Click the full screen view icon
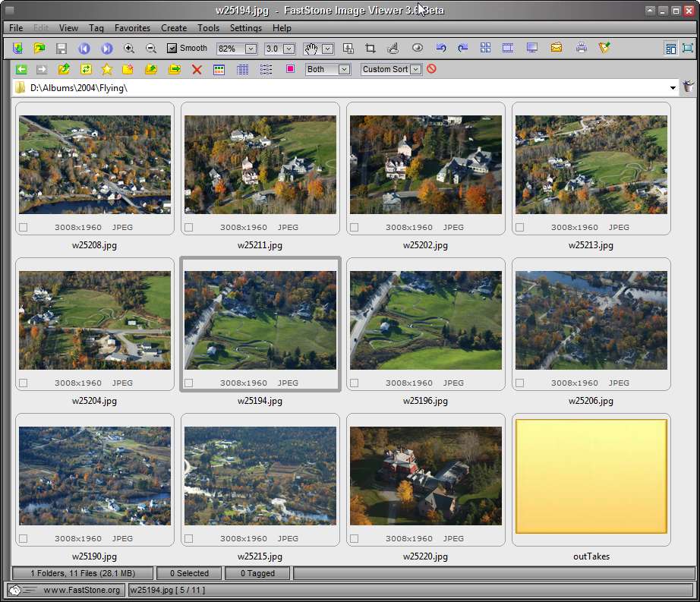 tap(688, 48)
